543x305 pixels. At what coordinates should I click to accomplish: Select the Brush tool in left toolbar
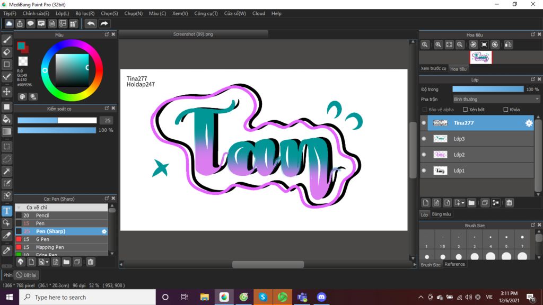[6, 40]
